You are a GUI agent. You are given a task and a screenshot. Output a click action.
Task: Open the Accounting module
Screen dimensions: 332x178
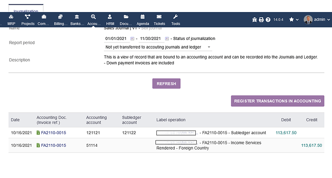[94, 20]
